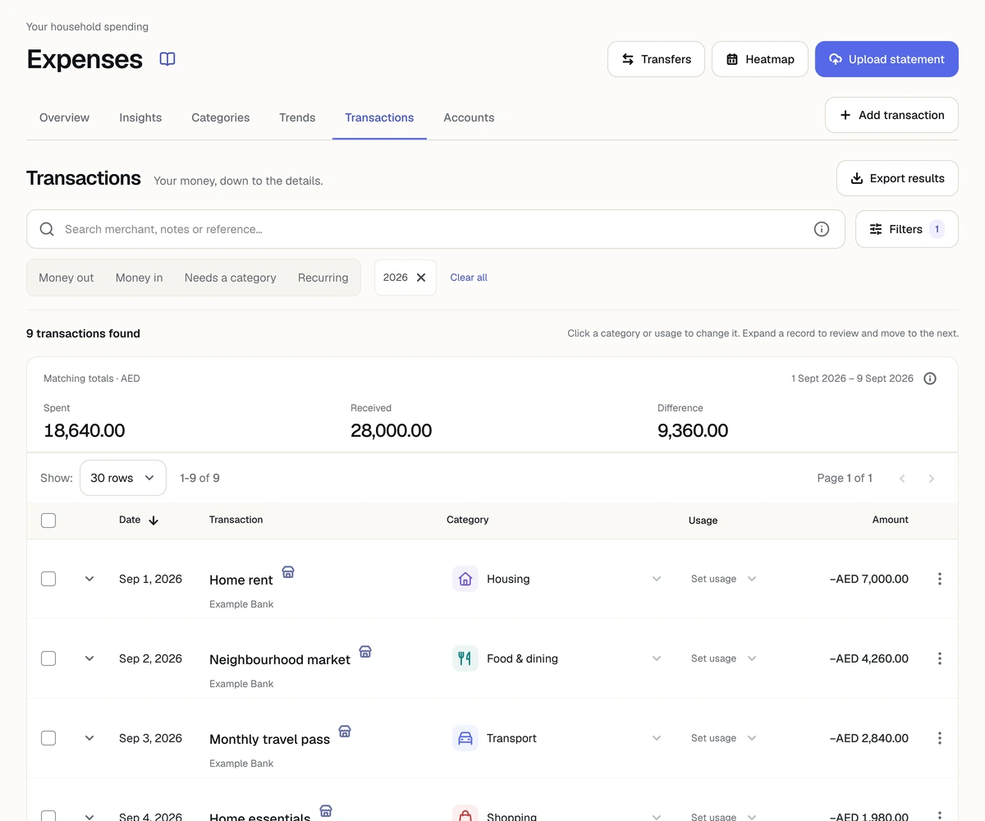
Task: Click the Neighbourhood market transaction name
Action: point(280,659)
